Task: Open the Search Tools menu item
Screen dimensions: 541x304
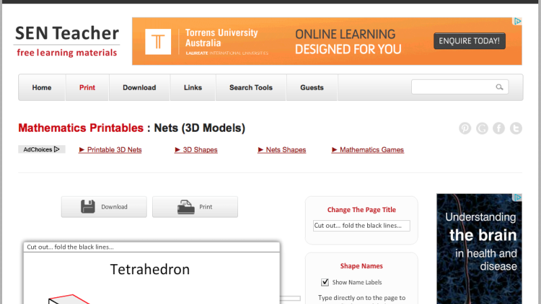Action: 251,88
